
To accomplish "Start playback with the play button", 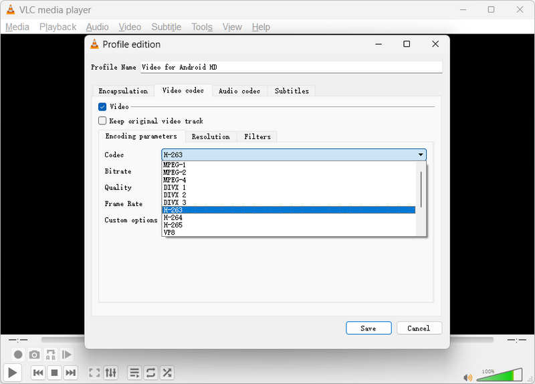I will tap(13, 373).
